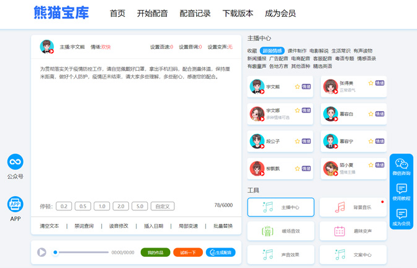Open the 设置语速 speed setting

tap(162, 47)
